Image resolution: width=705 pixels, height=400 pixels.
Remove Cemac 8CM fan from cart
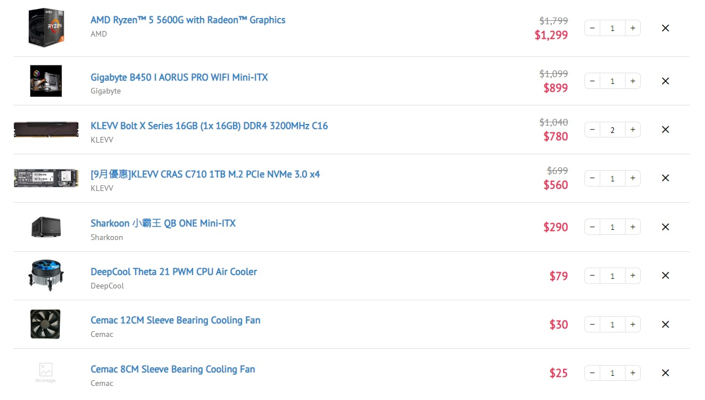(665, 373)
